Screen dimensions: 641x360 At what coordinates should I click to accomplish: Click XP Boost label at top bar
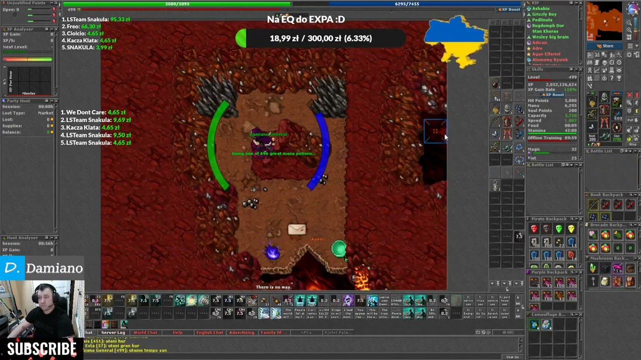[509, 9]
